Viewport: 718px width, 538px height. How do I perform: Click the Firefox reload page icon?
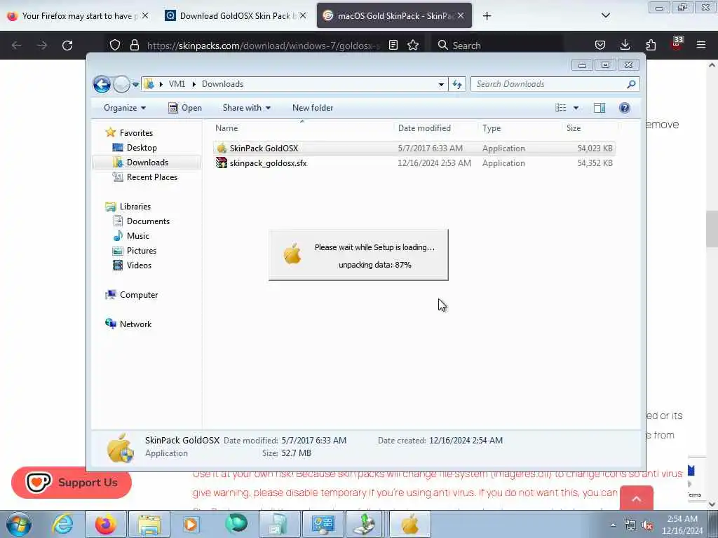tap(67, 45)
